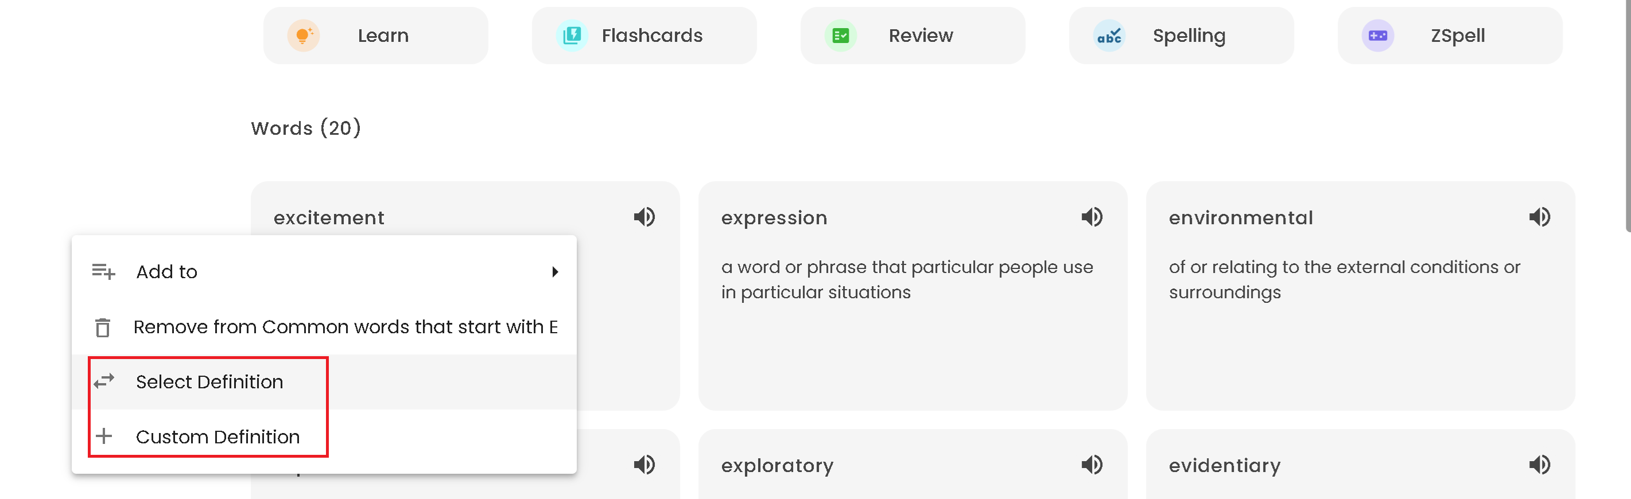Play pronunciation of "evidentiary"
This screenshot has height=499, width=1631.
coord(1540,465)
